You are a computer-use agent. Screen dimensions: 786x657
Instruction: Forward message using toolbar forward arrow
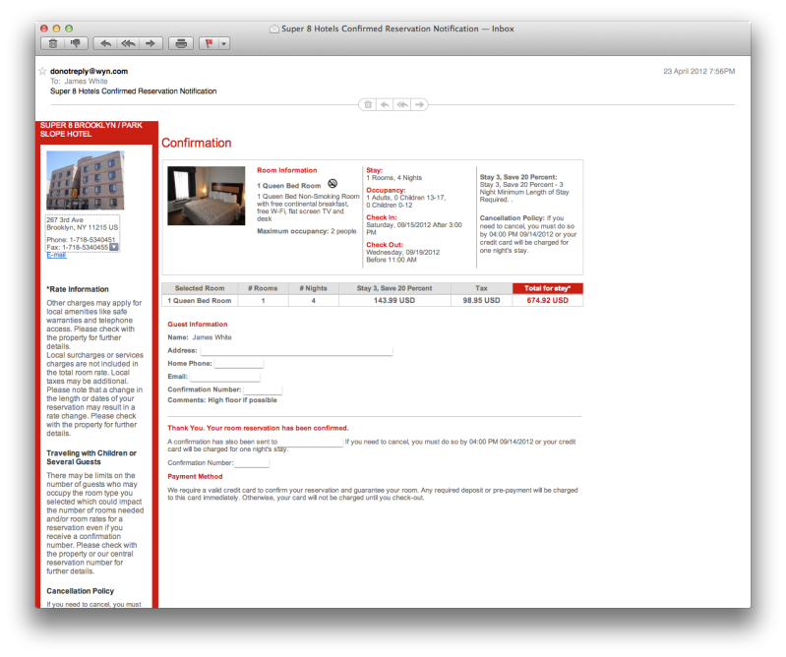(151, 43)
